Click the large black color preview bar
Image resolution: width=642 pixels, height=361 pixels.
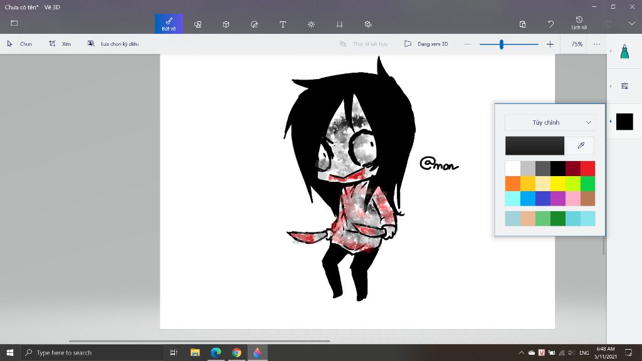[x=534, y=145]
